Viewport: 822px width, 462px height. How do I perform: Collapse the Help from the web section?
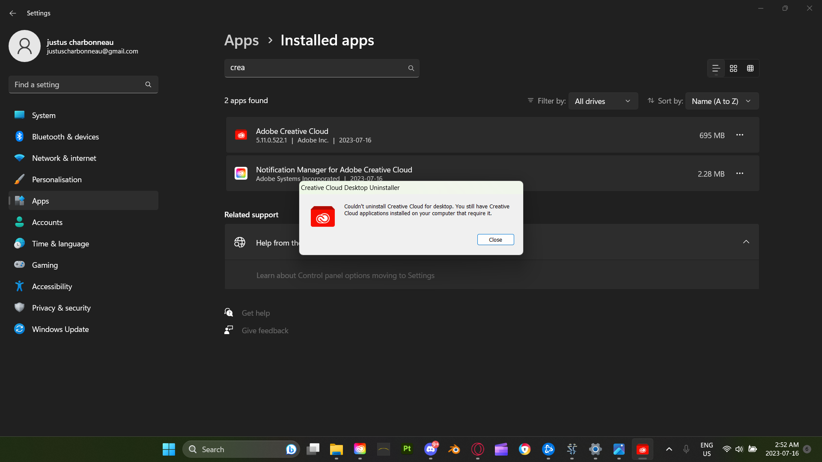pos(746,242)
